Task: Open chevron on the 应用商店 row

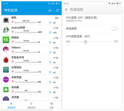Action: point(60,67)
